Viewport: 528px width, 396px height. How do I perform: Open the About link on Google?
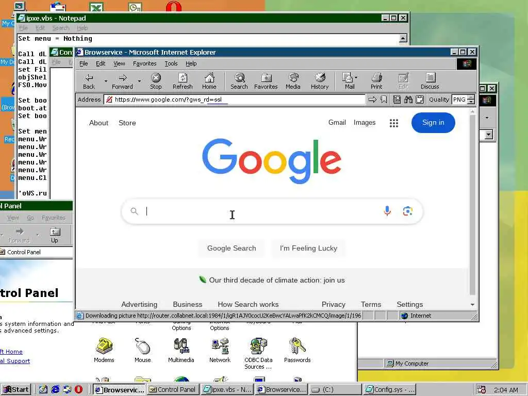pyautogui.click(x=98, y=123)
